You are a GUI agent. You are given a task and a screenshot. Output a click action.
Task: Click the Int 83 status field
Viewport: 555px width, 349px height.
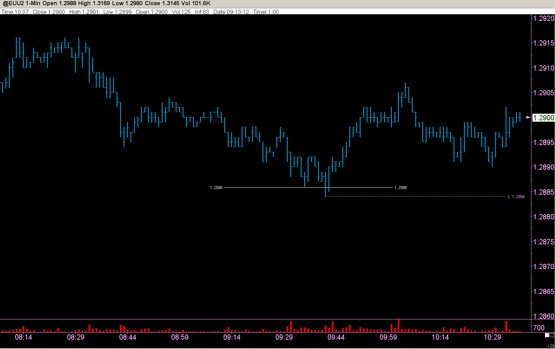[x=202, y=12]
